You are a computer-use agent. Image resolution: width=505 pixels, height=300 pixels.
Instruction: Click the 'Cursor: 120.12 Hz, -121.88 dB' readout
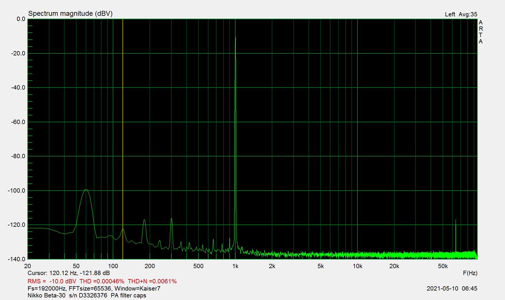click(69, 273)
